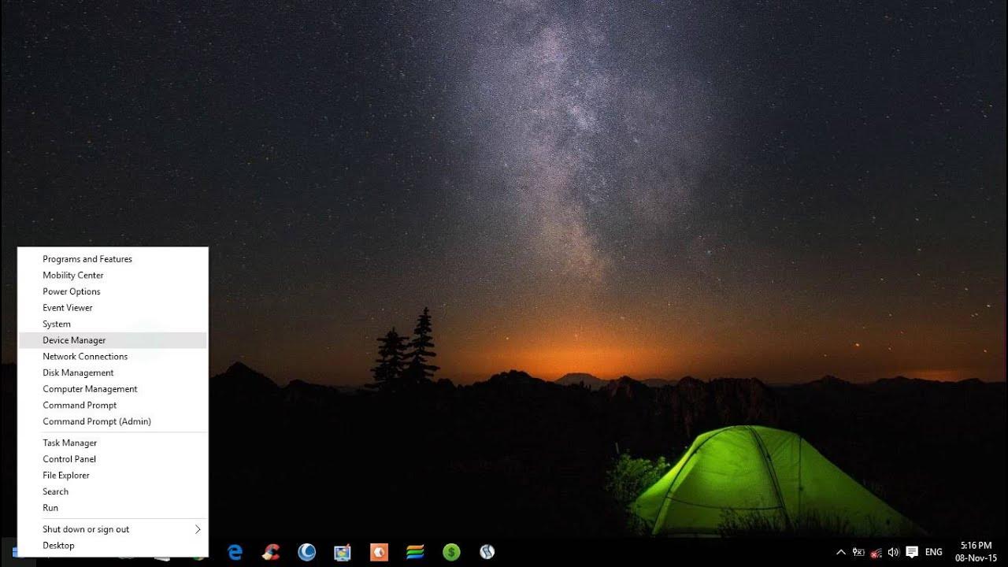Show hidden system tray icons
The height and width of the screenshot is (567, 1008).
[x=841, y=553]
